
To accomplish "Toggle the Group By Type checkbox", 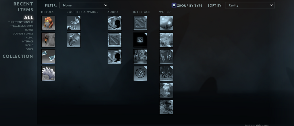I will [x=174, y=5].
